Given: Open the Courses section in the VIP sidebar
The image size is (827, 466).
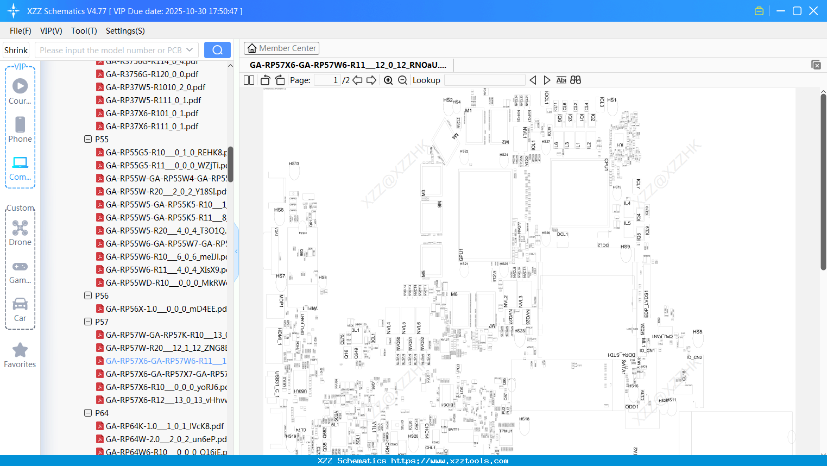Looking at the screenshot, I should (20, 91).
